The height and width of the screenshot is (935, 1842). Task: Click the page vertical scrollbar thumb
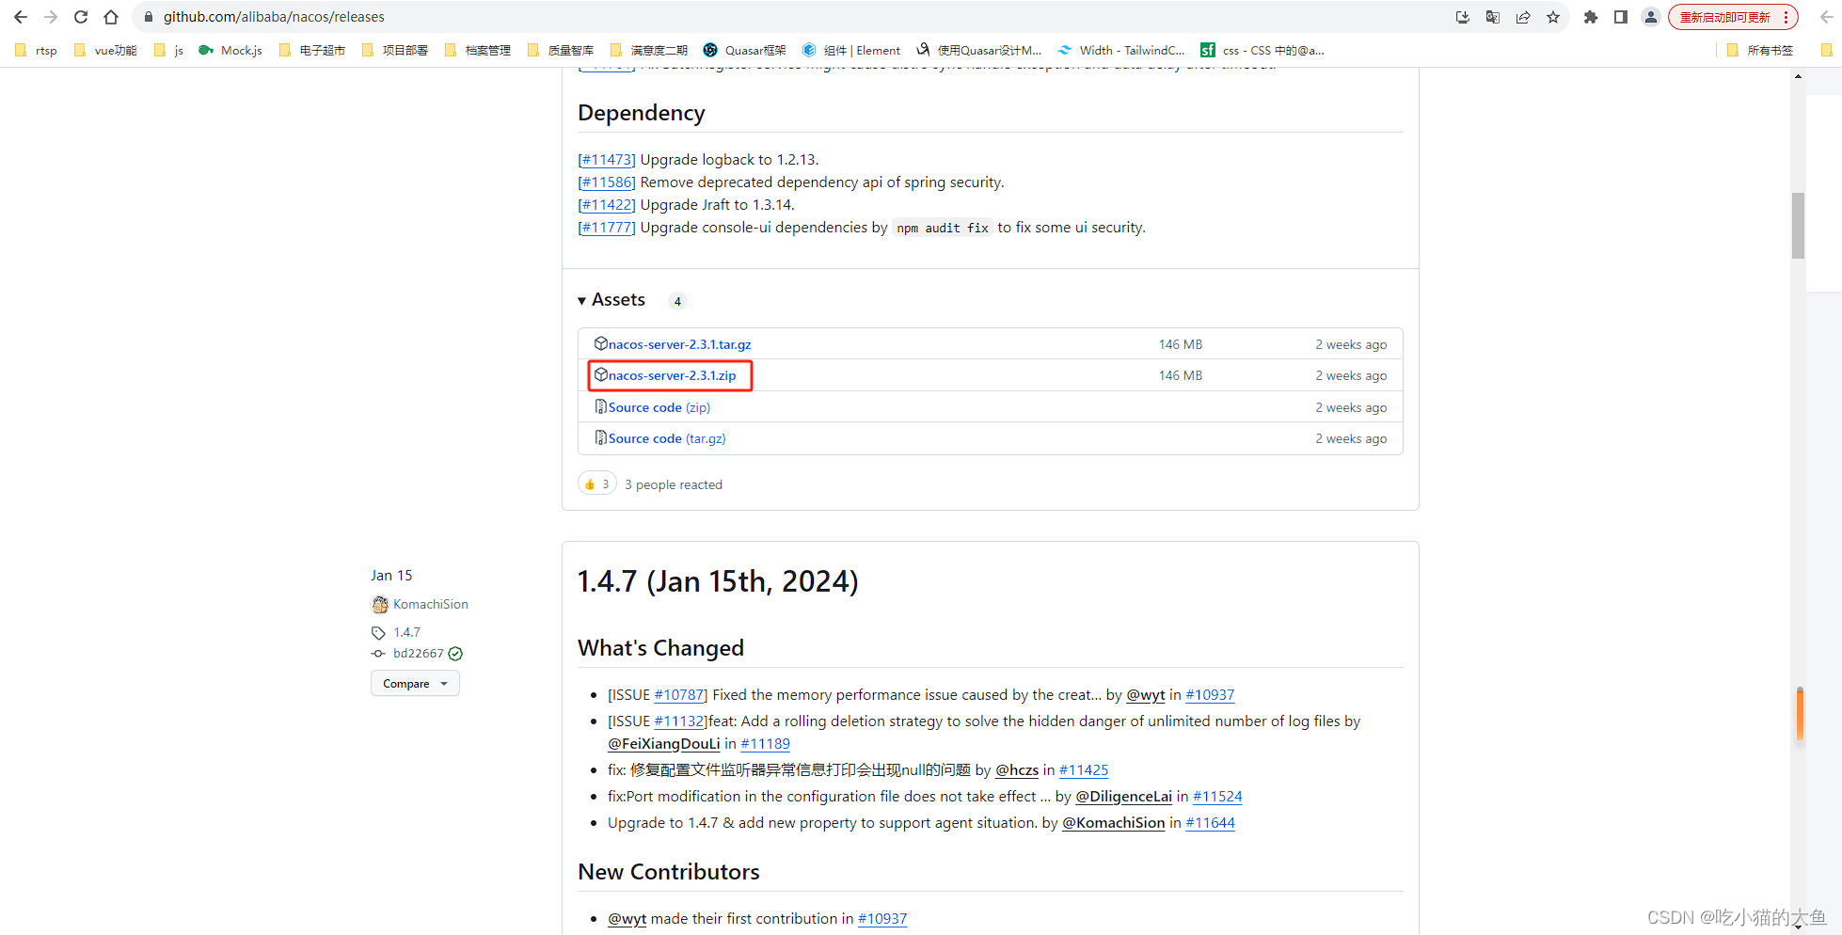pos(1798,226)
